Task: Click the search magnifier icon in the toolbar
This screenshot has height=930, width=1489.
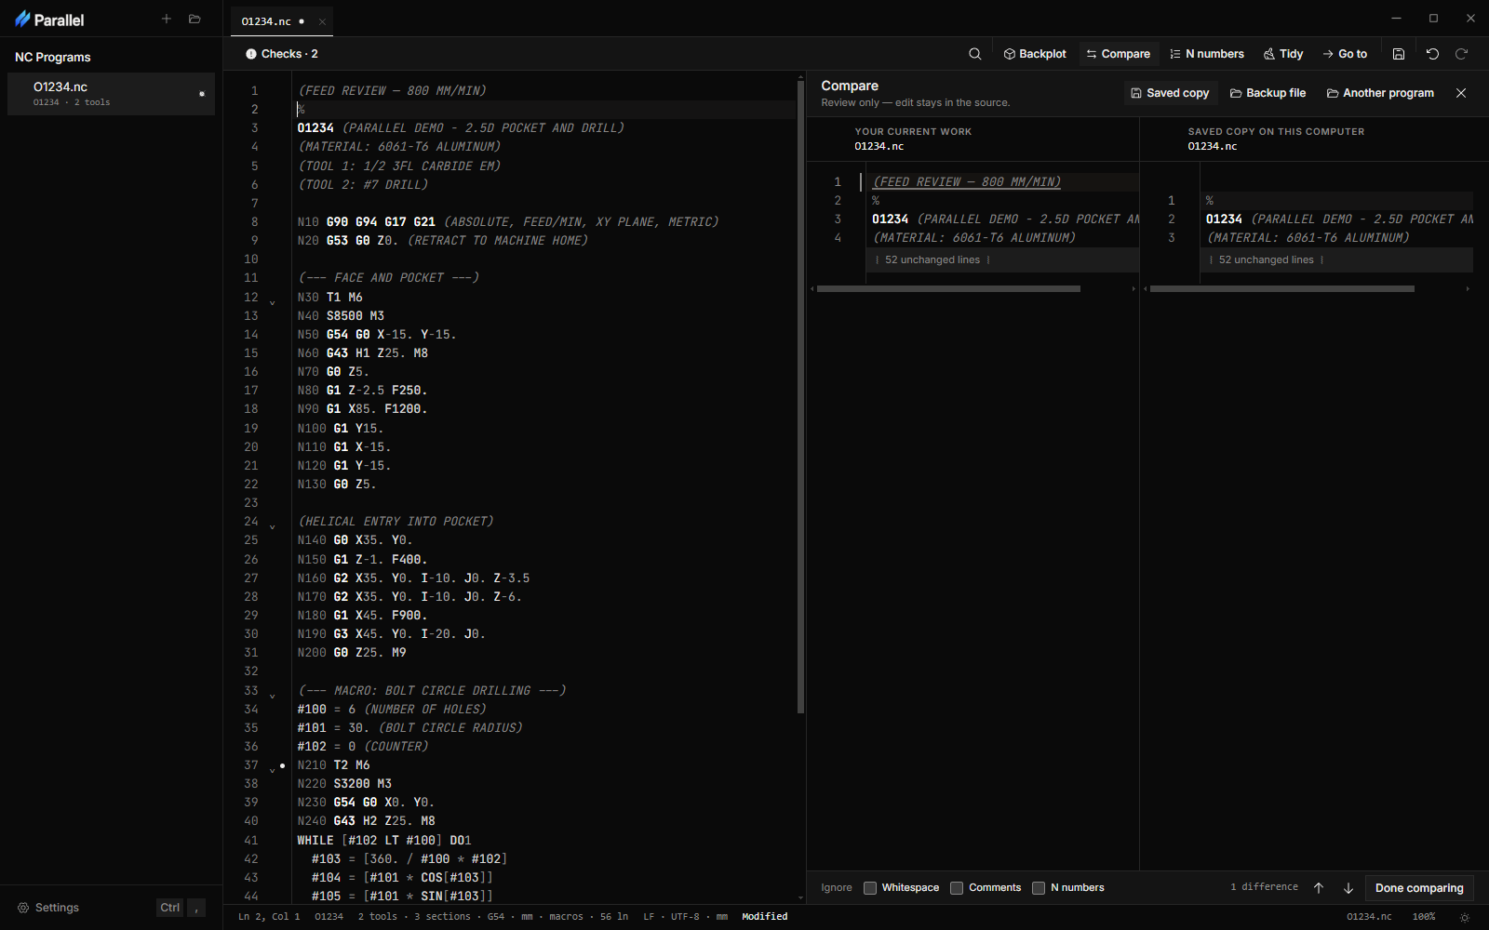Action: (974, 54)
